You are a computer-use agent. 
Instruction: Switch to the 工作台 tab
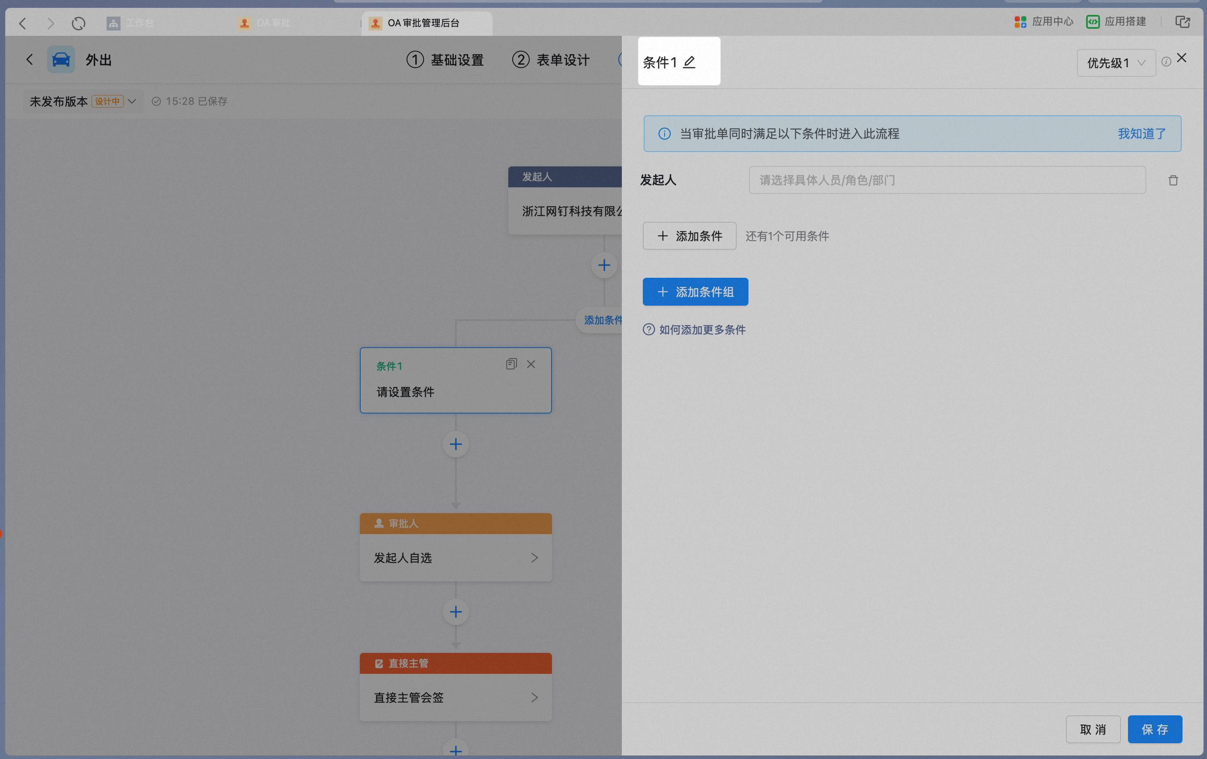point(130,23)
